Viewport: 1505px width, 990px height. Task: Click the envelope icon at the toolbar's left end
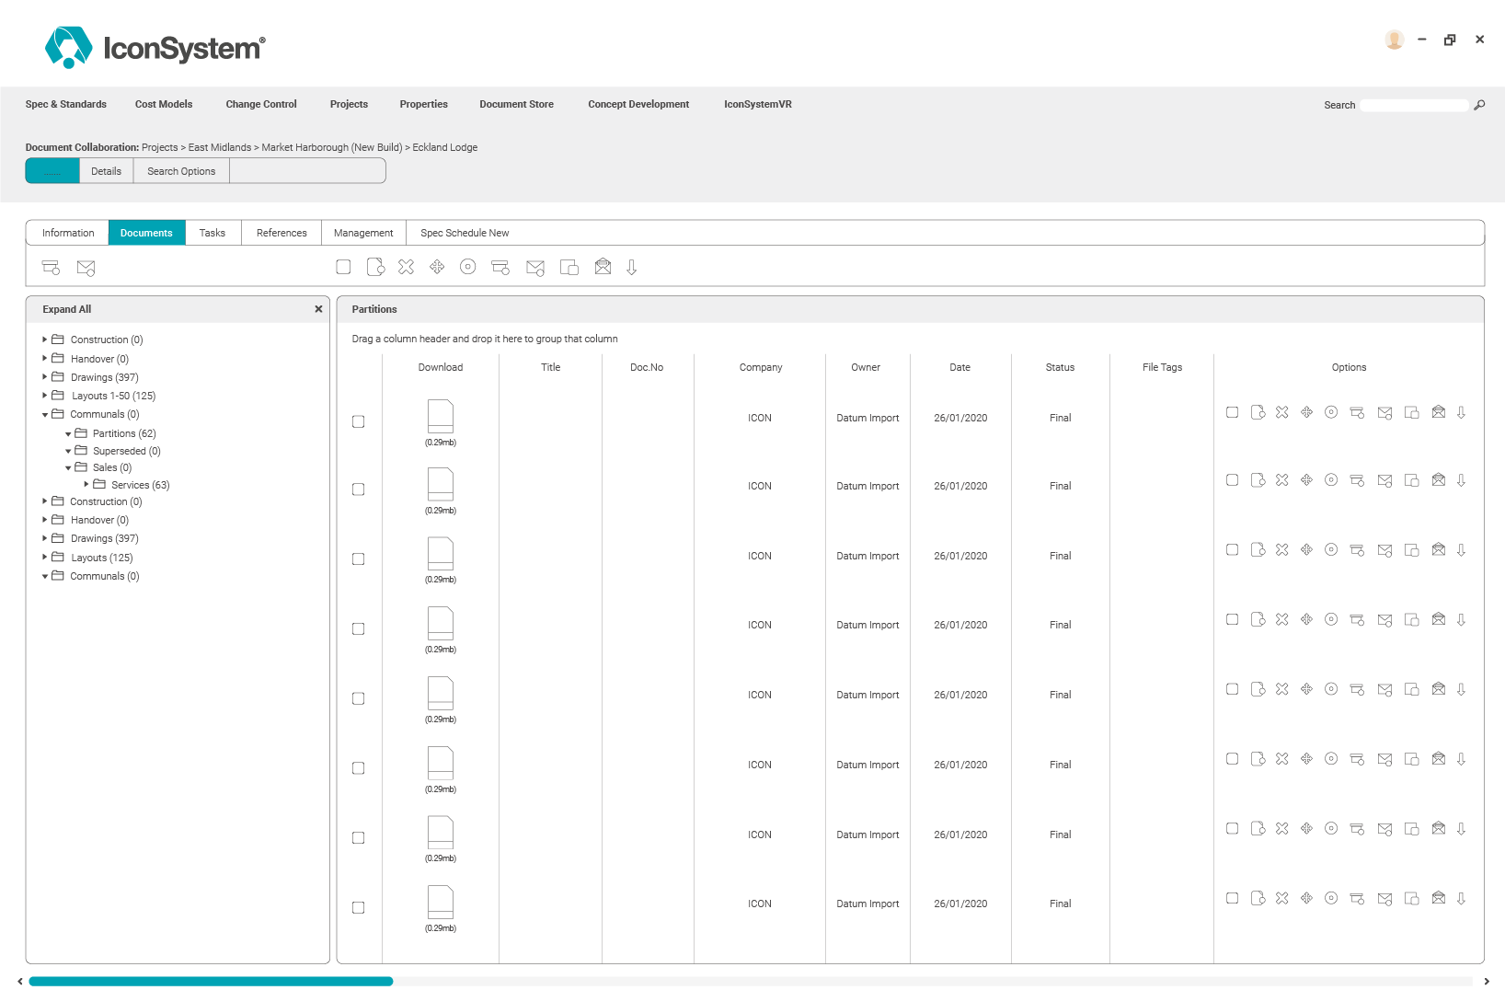86,268
